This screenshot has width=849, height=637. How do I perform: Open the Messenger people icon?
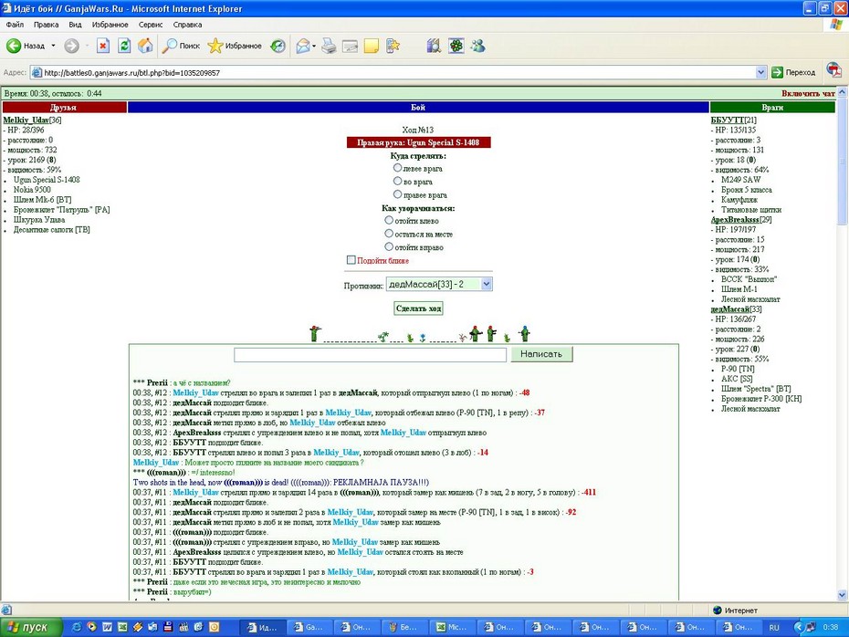click(477, 46)
